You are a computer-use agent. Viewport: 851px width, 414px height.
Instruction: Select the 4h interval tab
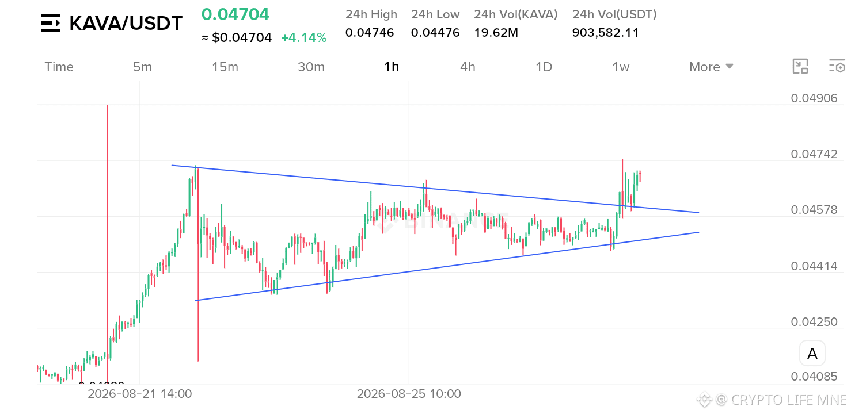pyautogui.click(x=468, y=67)
